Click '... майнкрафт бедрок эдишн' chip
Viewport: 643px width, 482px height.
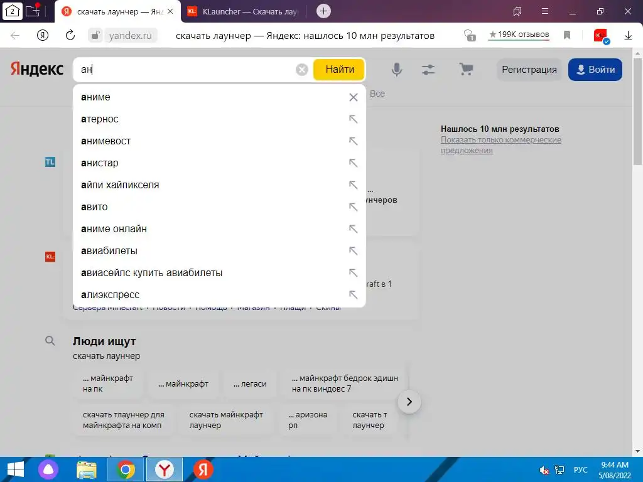click(345, 383)
